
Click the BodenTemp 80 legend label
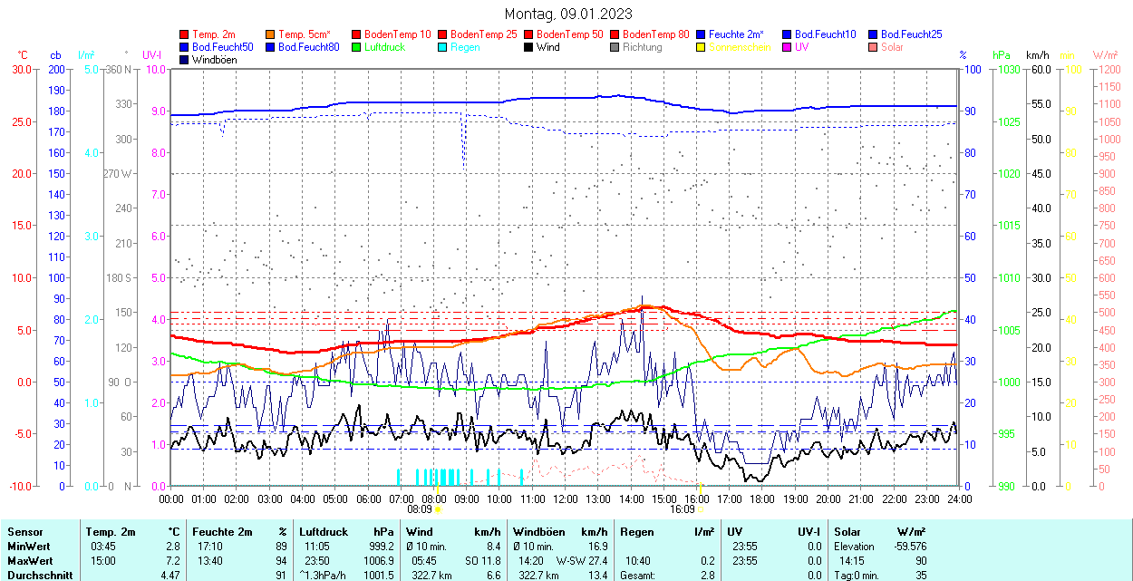[x=655, y=34]
